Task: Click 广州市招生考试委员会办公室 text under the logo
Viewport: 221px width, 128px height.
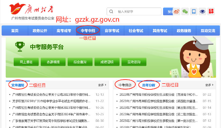Action: click(33, 18)
